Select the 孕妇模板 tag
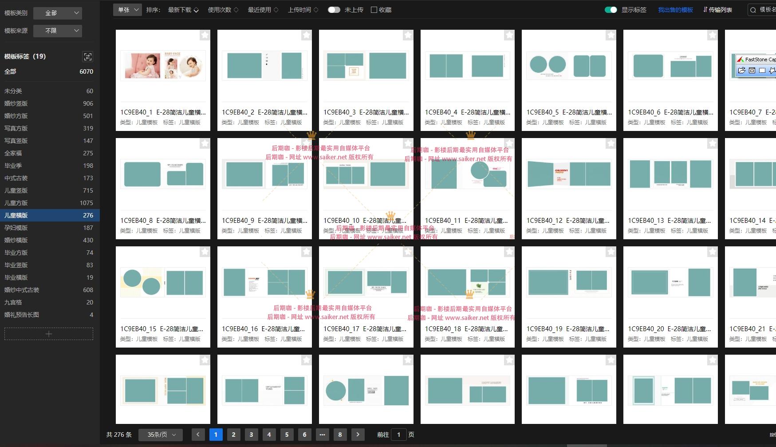The image size is (776, 447). (x=49, y=228)
